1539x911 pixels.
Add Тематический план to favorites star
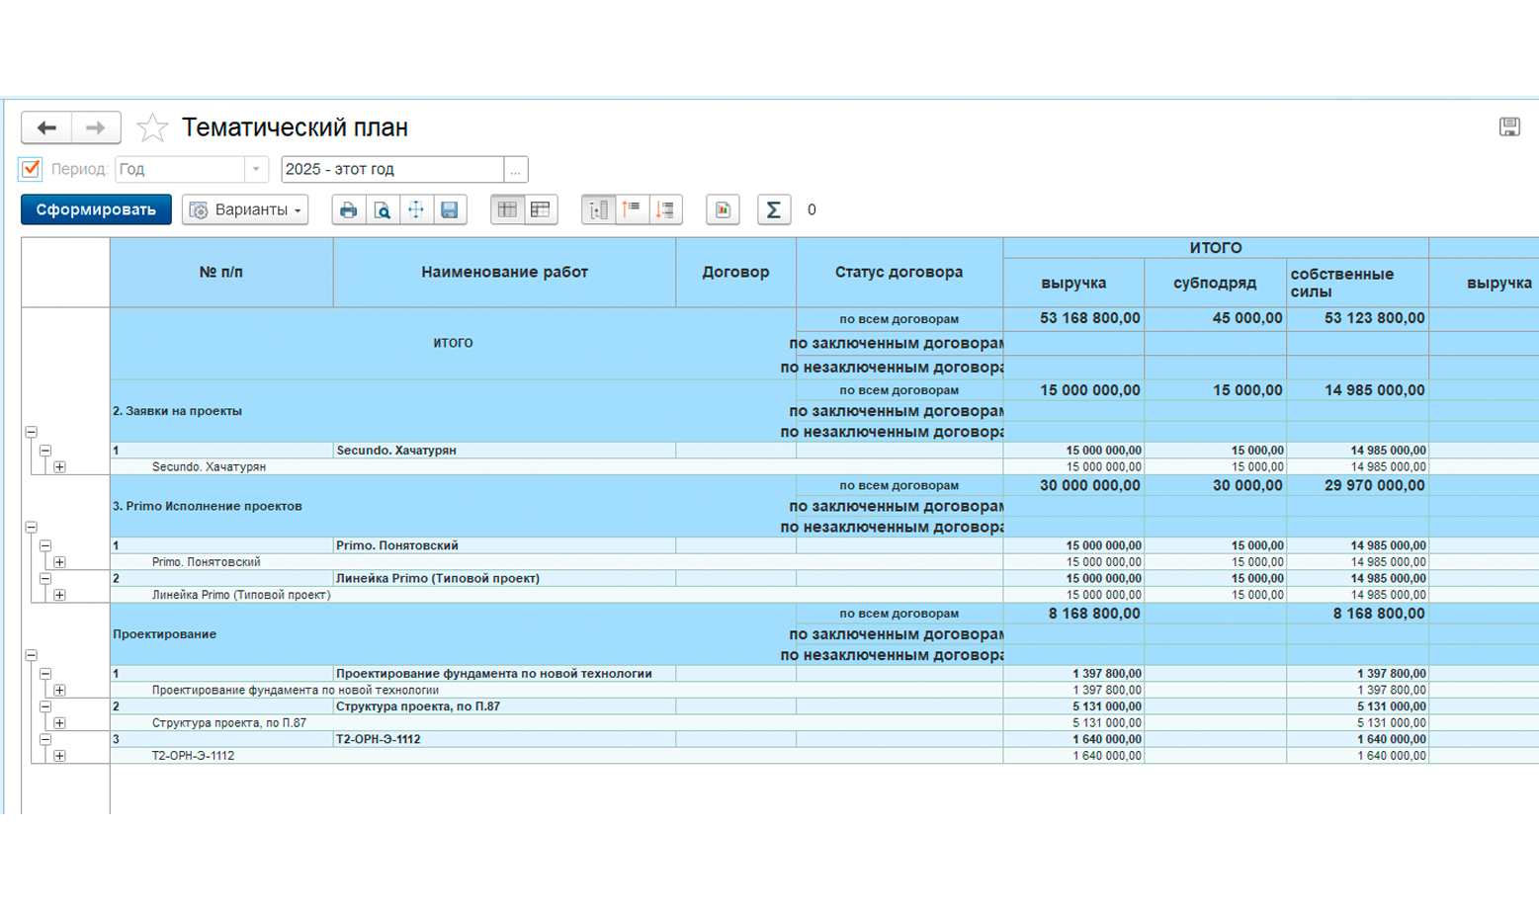pyautogui.click(x=152, y=127)
